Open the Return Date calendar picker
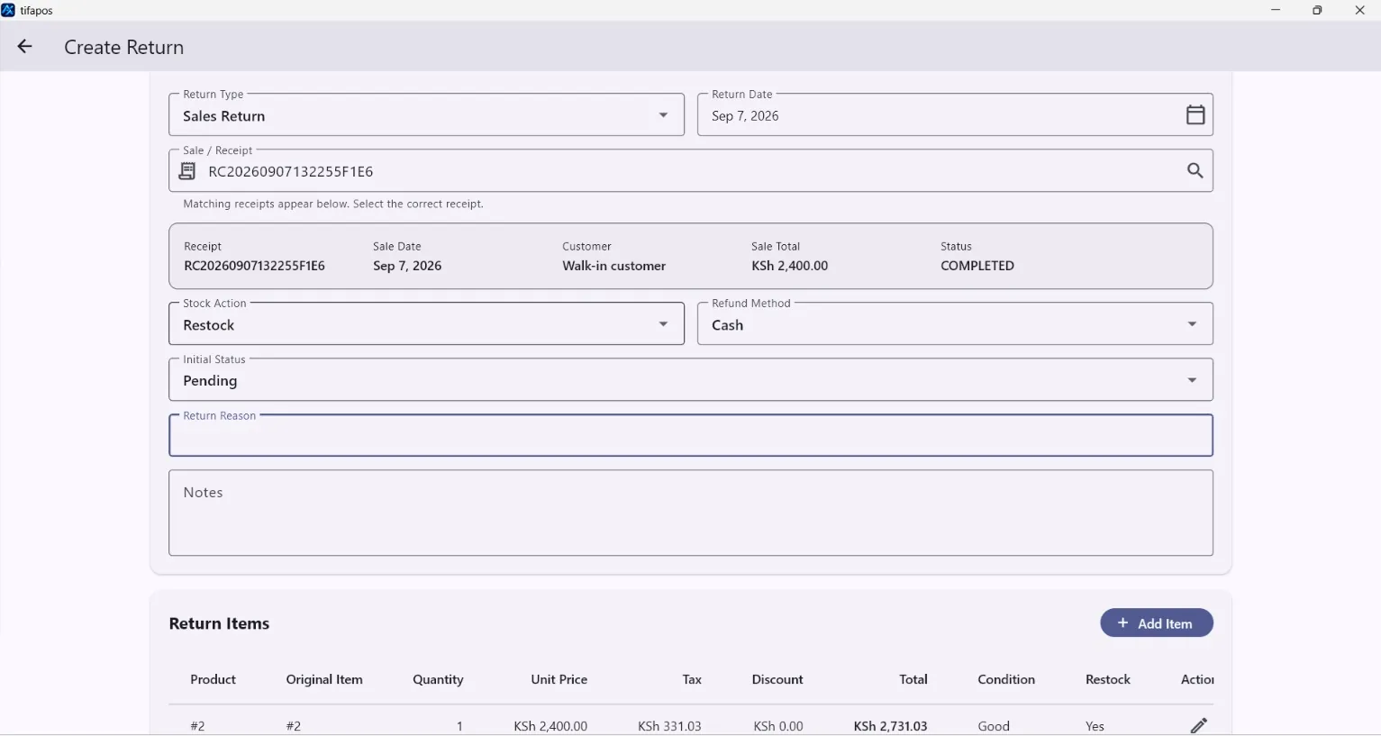The image size is (1381, 736). (x=1195, y=115)
